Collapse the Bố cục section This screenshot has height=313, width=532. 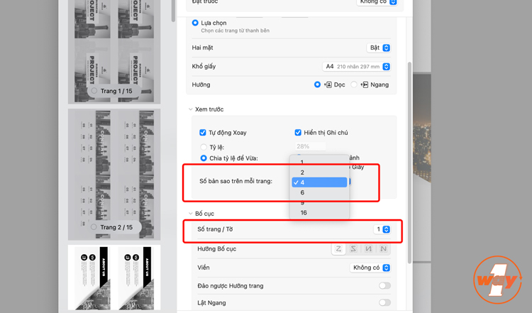click(x=190, y=214)
